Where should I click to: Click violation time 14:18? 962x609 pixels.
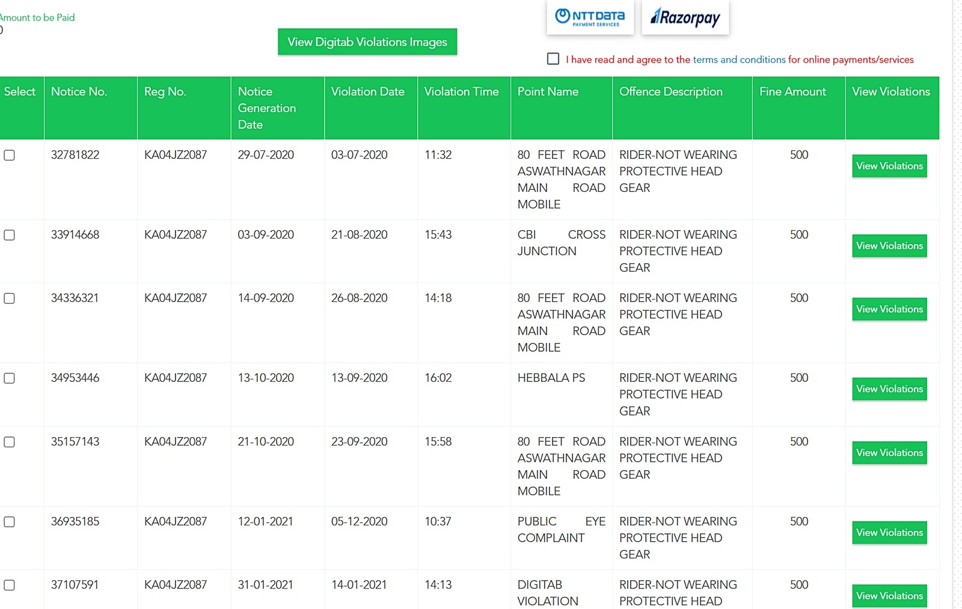click(438, 298)
